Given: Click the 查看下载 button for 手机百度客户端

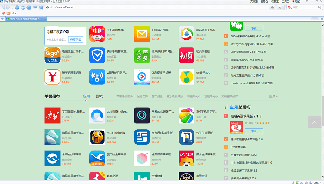Looking at the screenshot, I should click(75, 40).
